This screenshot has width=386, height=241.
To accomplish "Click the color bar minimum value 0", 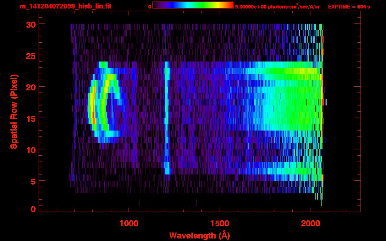I will [x=150, y=7].
